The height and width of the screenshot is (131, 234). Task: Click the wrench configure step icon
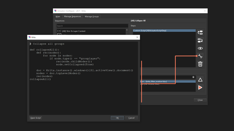(200, 56)
